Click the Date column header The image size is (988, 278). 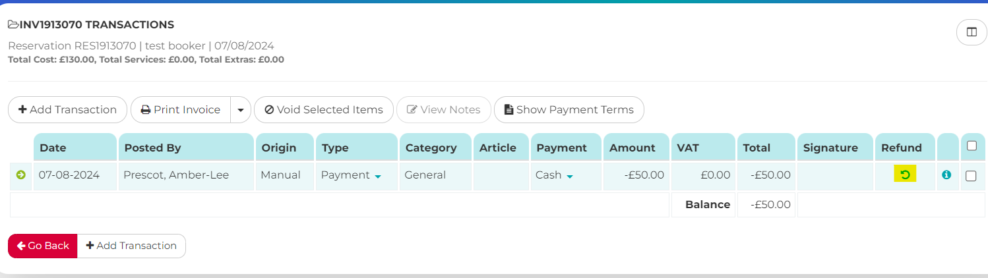click(x=75, y=148)
